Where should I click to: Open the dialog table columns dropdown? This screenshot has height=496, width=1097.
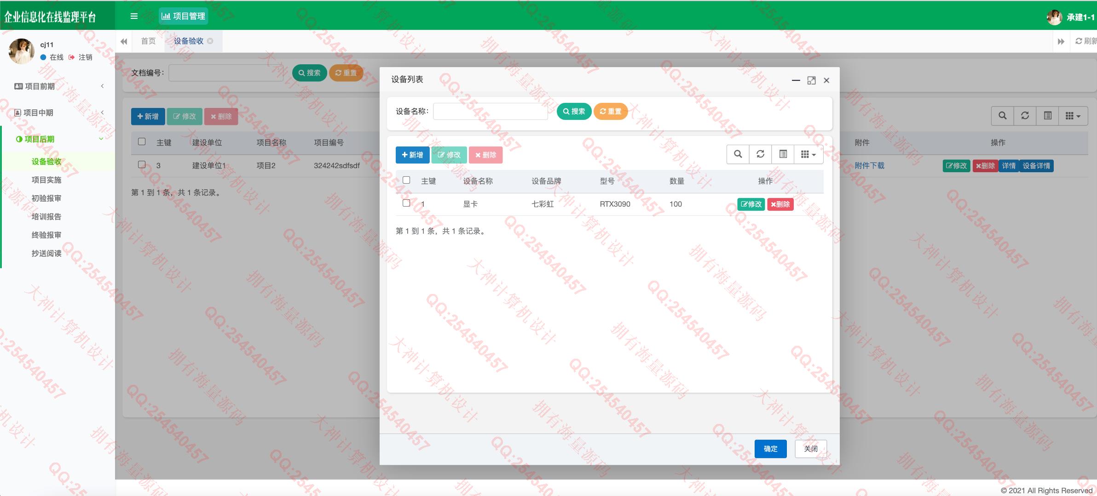coord(808,154)
